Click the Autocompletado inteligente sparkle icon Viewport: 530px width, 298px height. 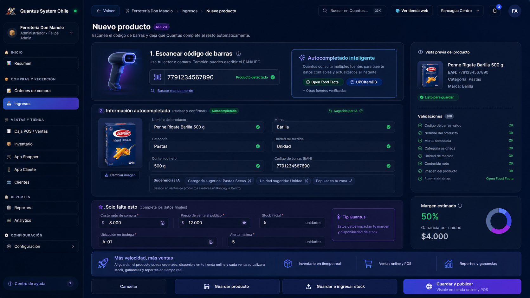click(x=302, y=58)
